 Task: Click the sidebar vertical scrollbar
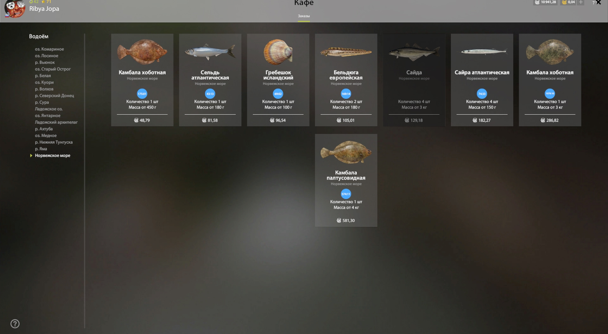click(x=85, y=180)
